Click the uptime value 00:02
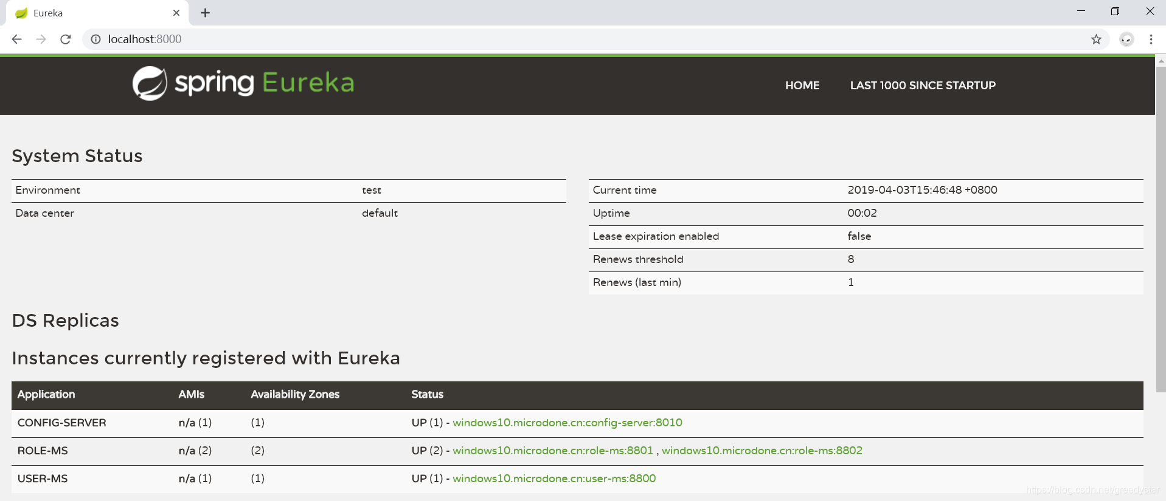The width and height of the screenshot is (1166, 501). click(x=862, y=213)
